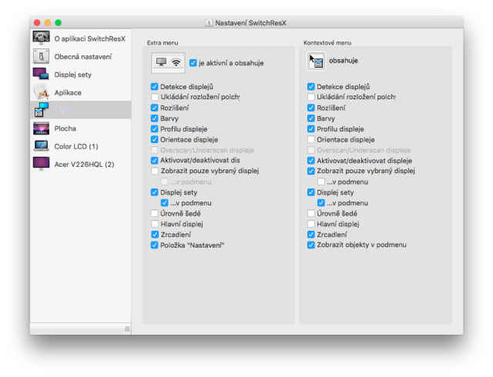Click the title bar document icon
This screenshot has height=377, width=493.
tap(209, 23)
